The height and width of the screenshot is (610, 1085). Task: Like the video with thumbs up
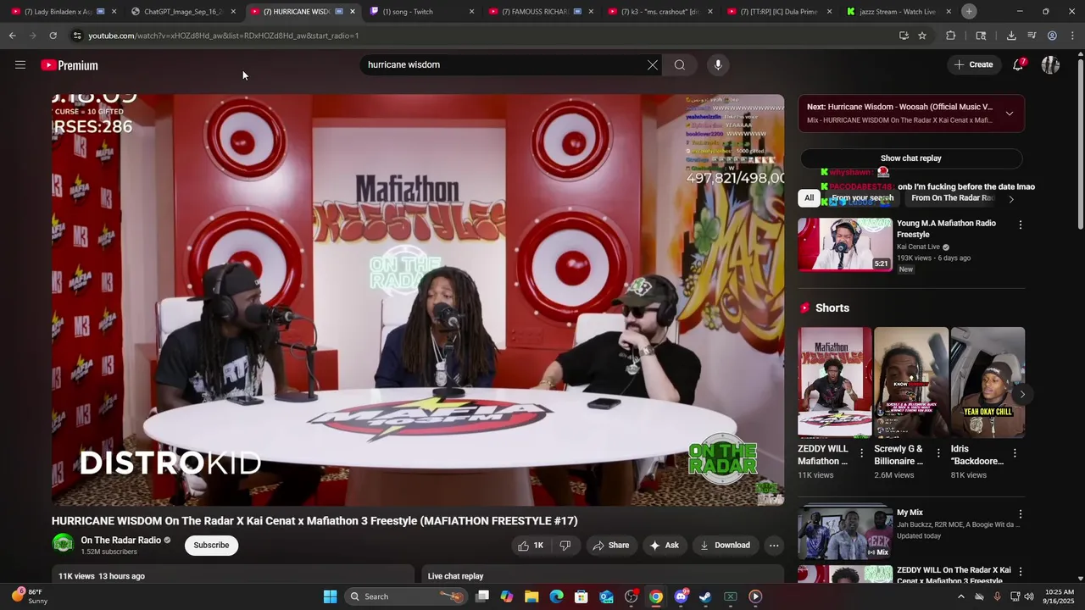click(531, 546)
